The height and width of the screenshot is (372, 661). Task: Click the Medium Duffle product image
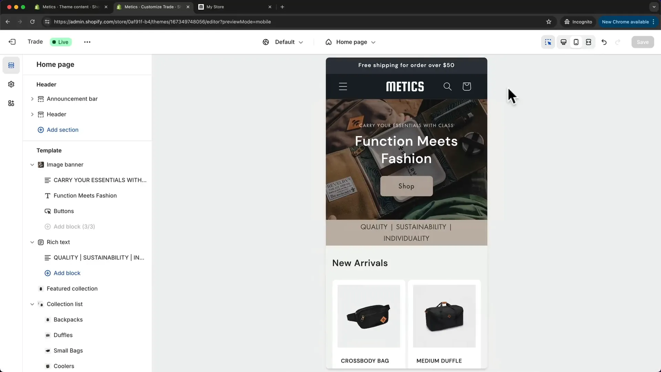point(444,316)
